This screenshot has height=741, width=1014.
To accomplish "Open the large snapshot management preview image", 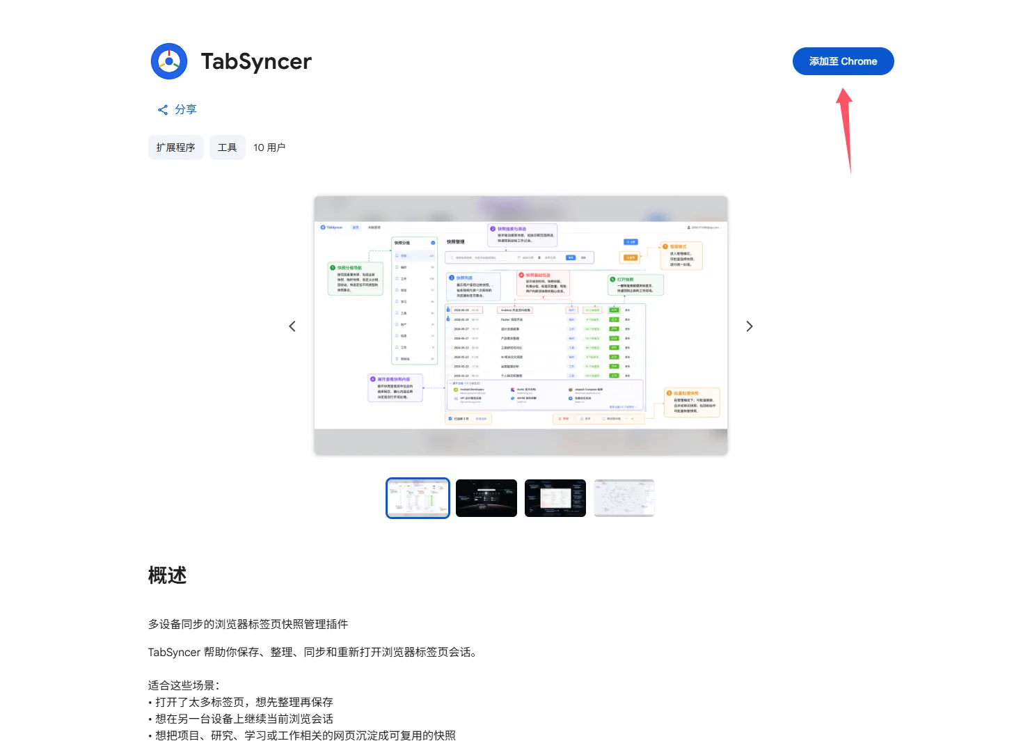I will point(521,326).
